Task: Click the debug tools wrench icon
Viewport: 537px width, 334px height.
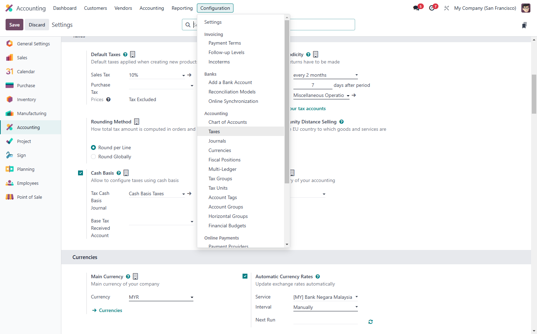Action: click(446, 8)
